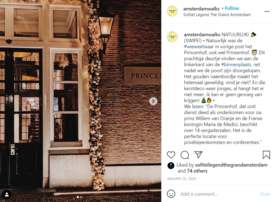Submit comment with Post button
Screen dimensions: 273x202
265,194
